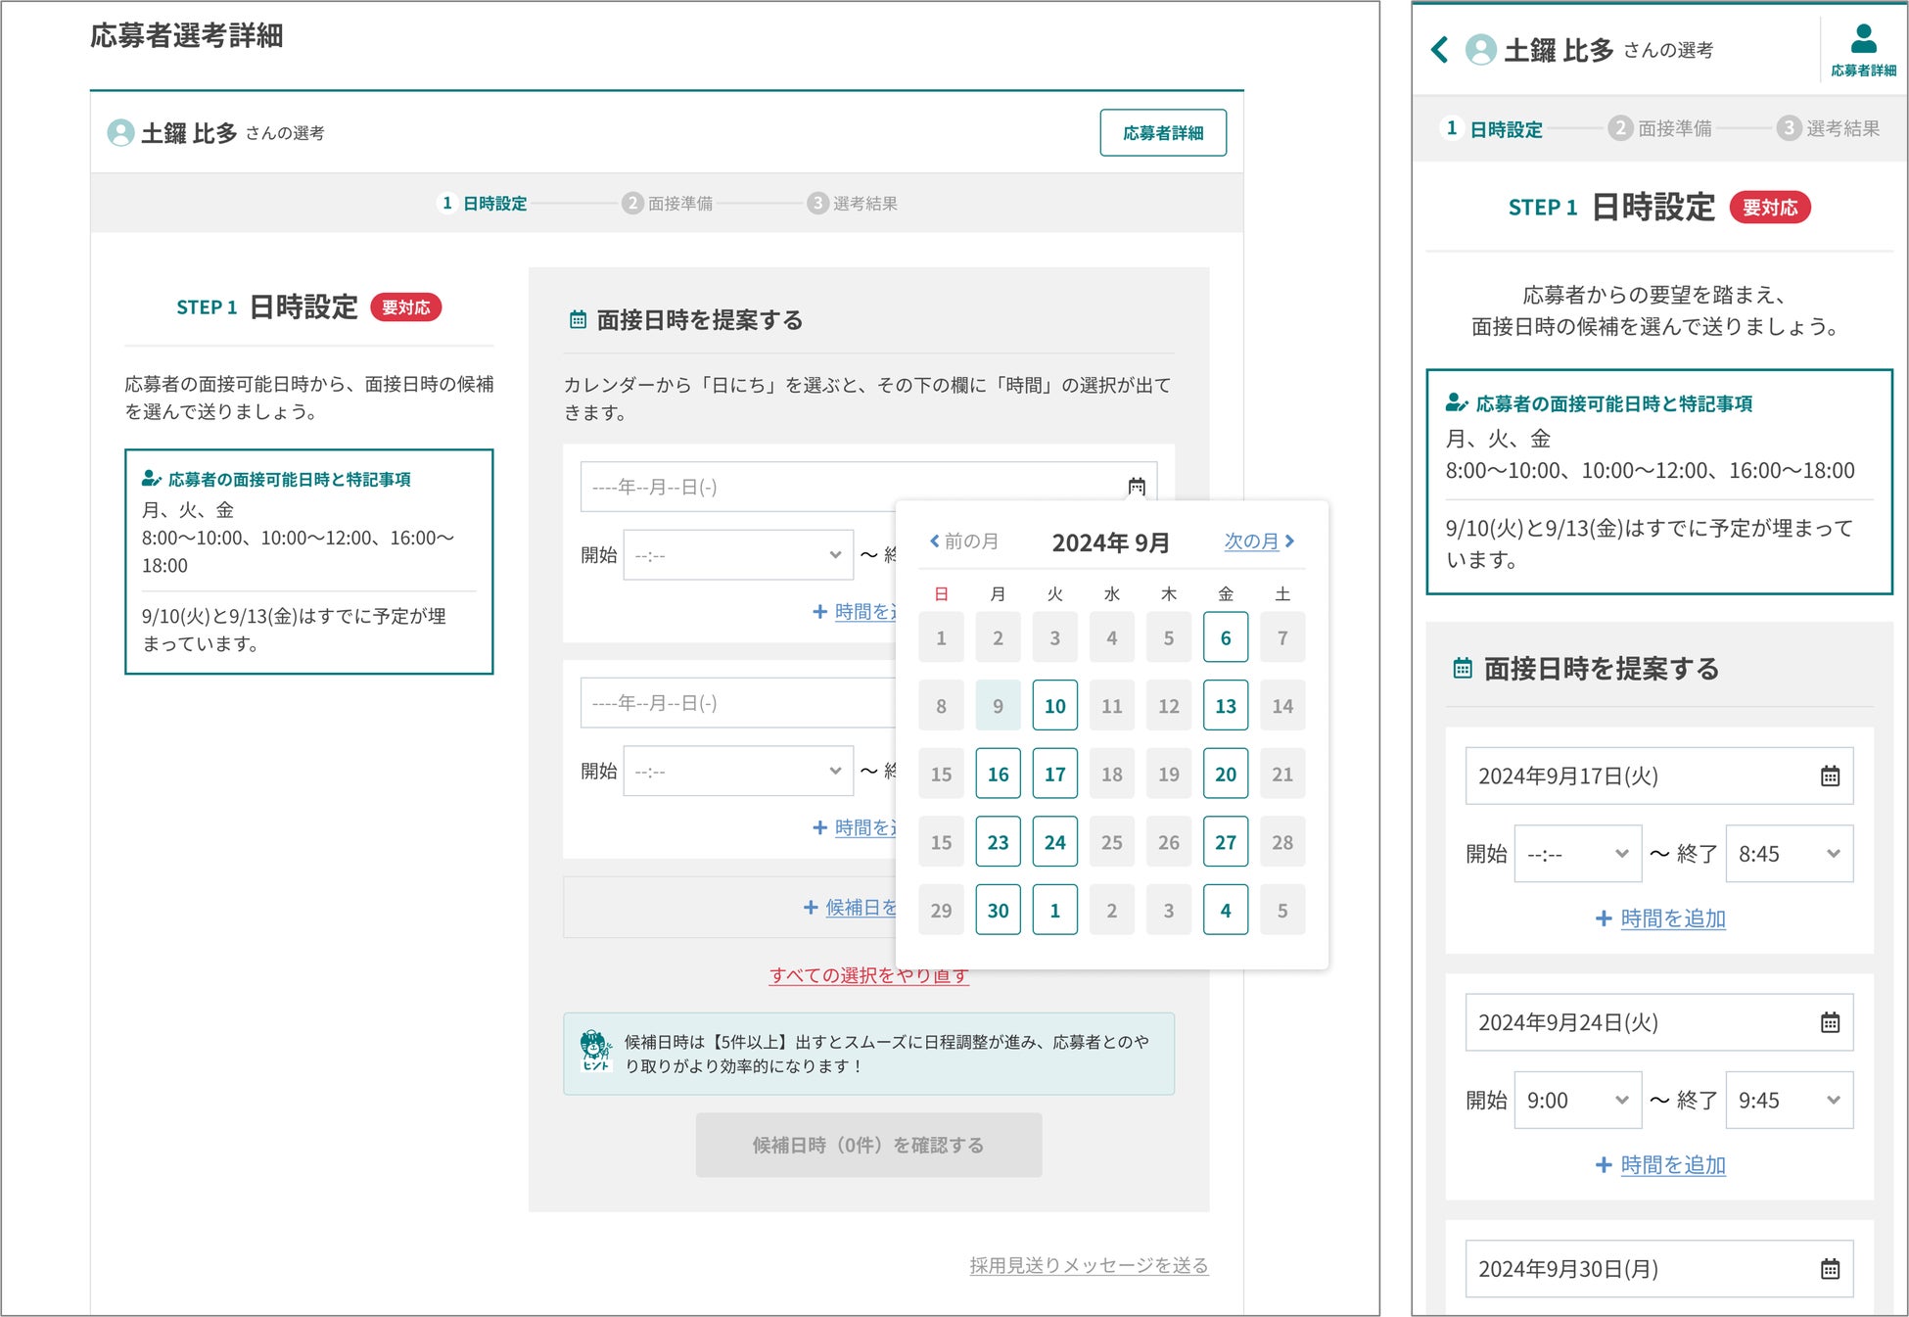The image size is (1909, 1317).
Task: Tap the 応募者詳細 person icon in the mobile header
Action: tap(1863, 40)
